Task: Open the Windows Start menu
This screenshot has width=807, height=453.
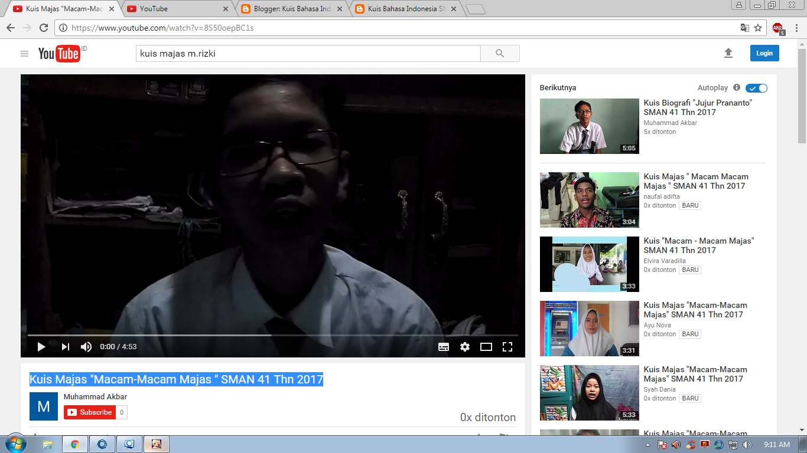Action: click(x=15, y=444)
